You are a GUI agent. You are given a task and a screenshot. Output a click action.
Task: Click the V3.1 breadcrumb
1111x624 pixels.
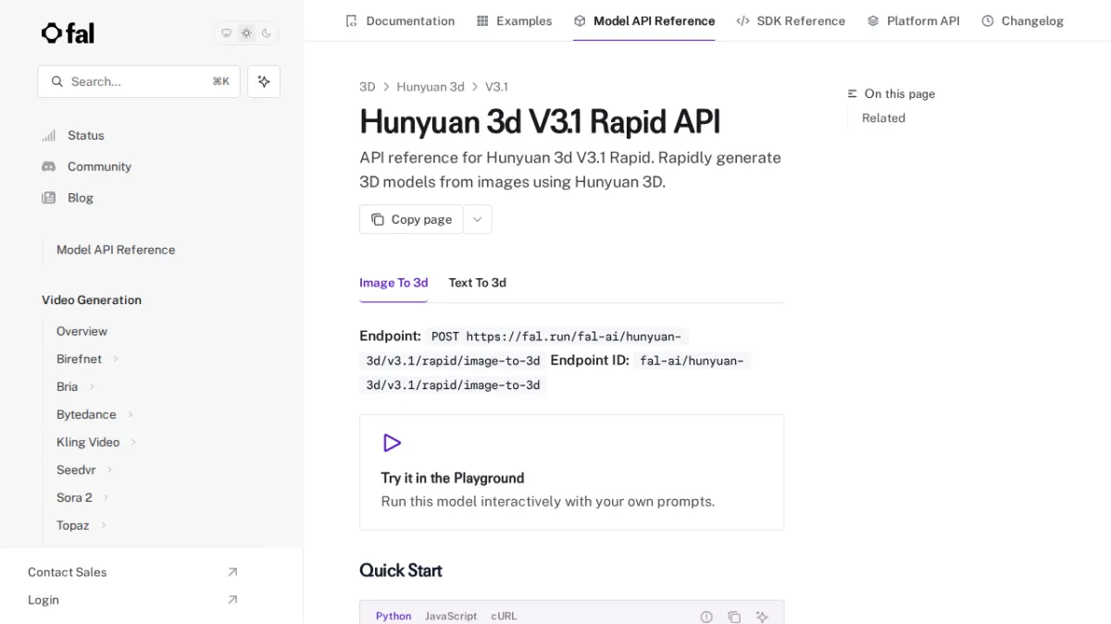496,87
